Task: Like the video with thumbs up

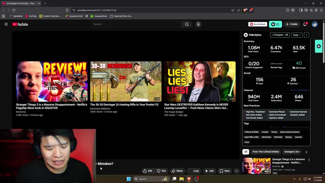Action: pyautogui.click(x=148, y=171)
